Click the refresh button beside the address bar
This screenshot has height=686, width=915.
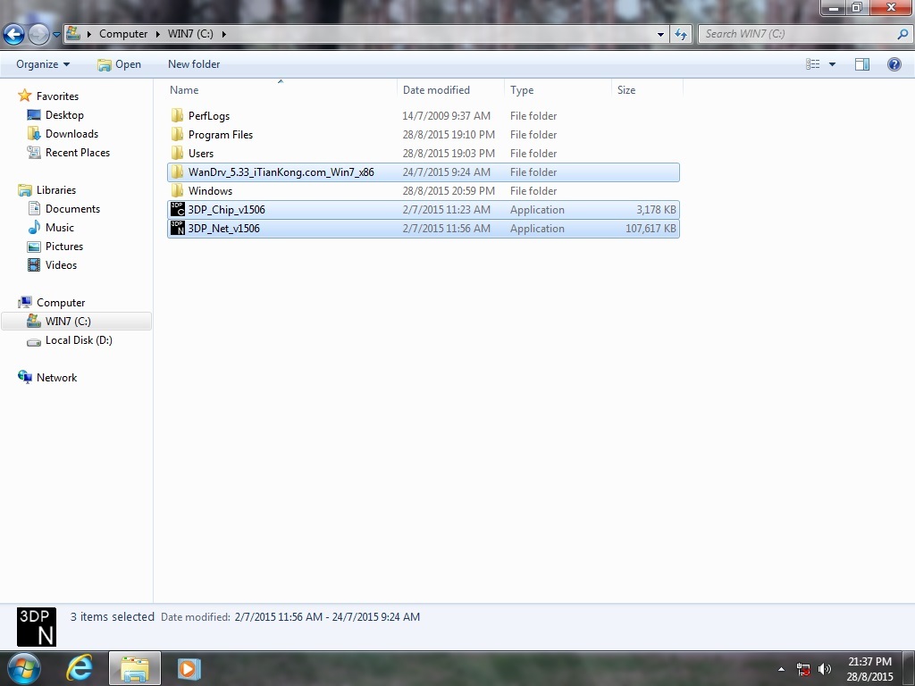pos(680,34)
